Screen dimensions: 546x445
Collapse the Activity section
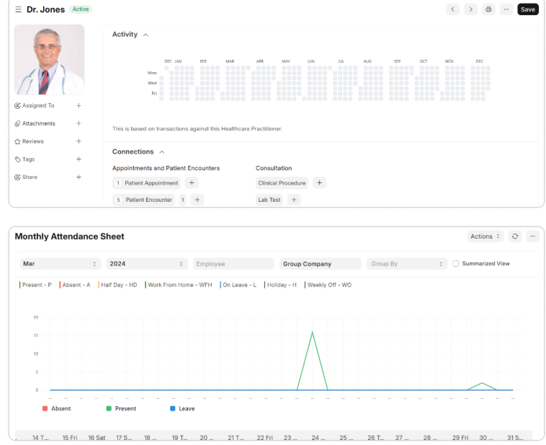click(x=146, y=35)
